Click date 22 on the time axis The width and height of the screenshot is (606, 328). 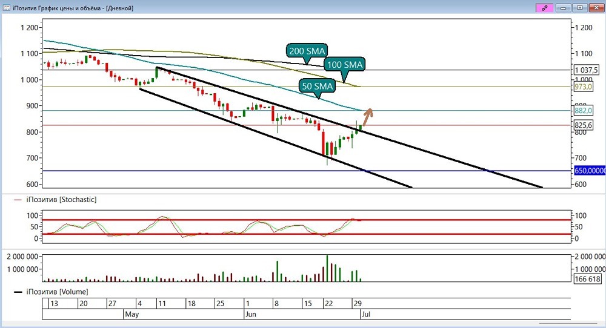328,303
